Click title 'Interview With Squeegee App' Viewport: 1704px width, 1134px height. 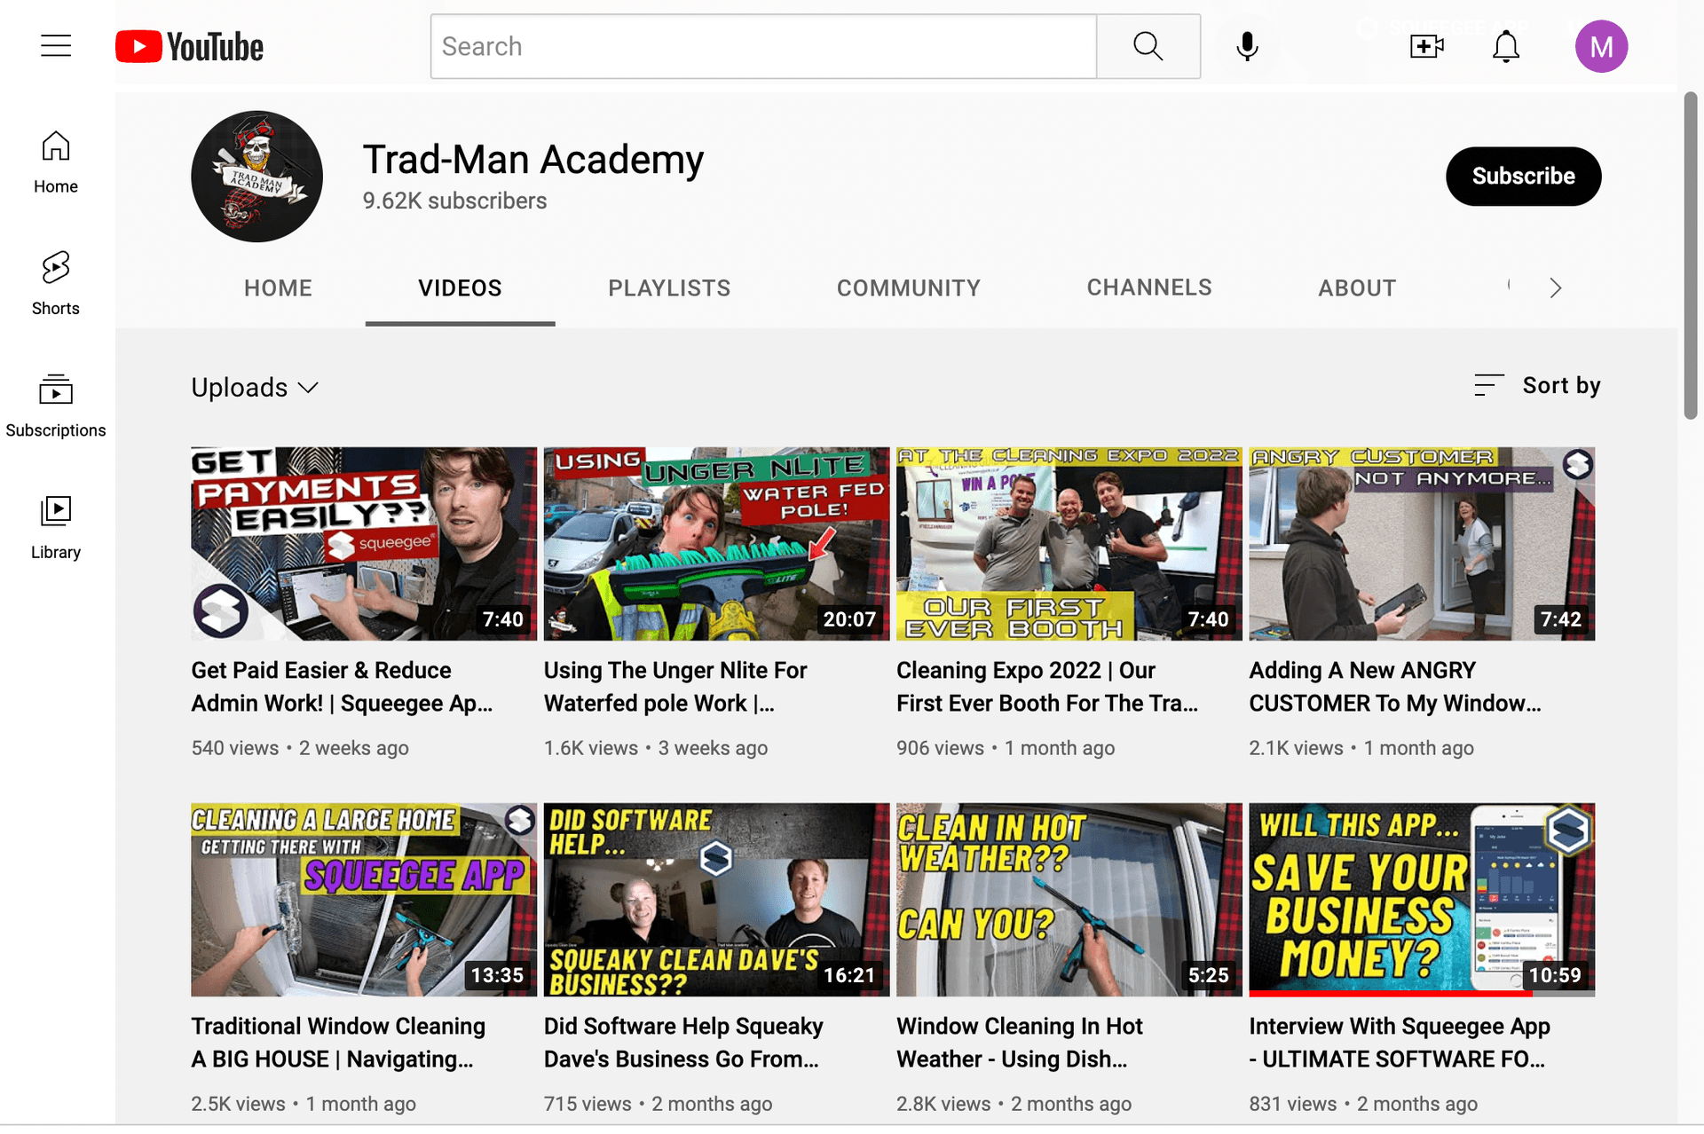(x=1400, y=1043)
